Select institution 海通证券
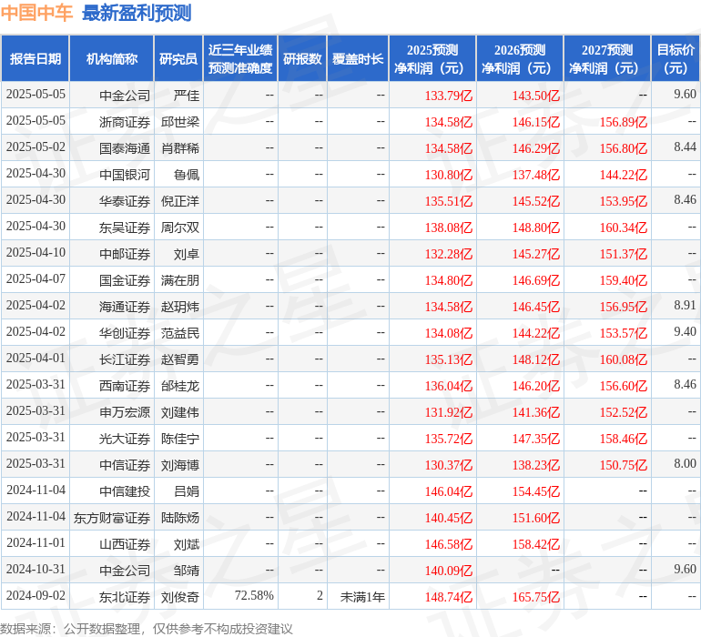 pyautogui.click(x=125, y=307)
